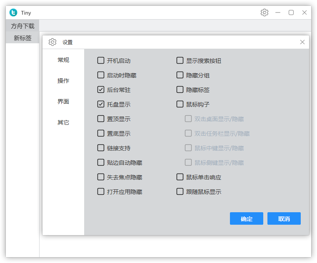317x263 pixels.
Task: Enable 鼠标钩子 checkbox
Action: click(180, 104)
